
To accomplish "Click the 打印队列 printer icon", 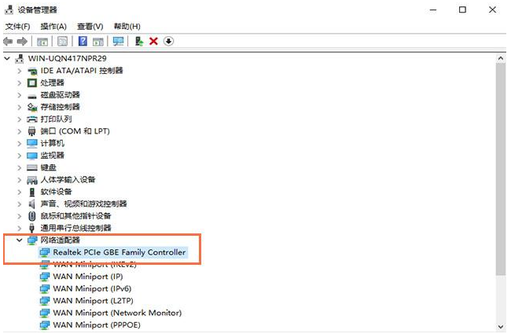I will [x=32, y=119].
